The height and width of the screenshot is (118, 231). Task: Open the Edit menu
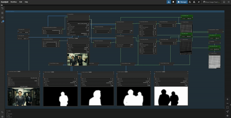(x=21, y=2)
